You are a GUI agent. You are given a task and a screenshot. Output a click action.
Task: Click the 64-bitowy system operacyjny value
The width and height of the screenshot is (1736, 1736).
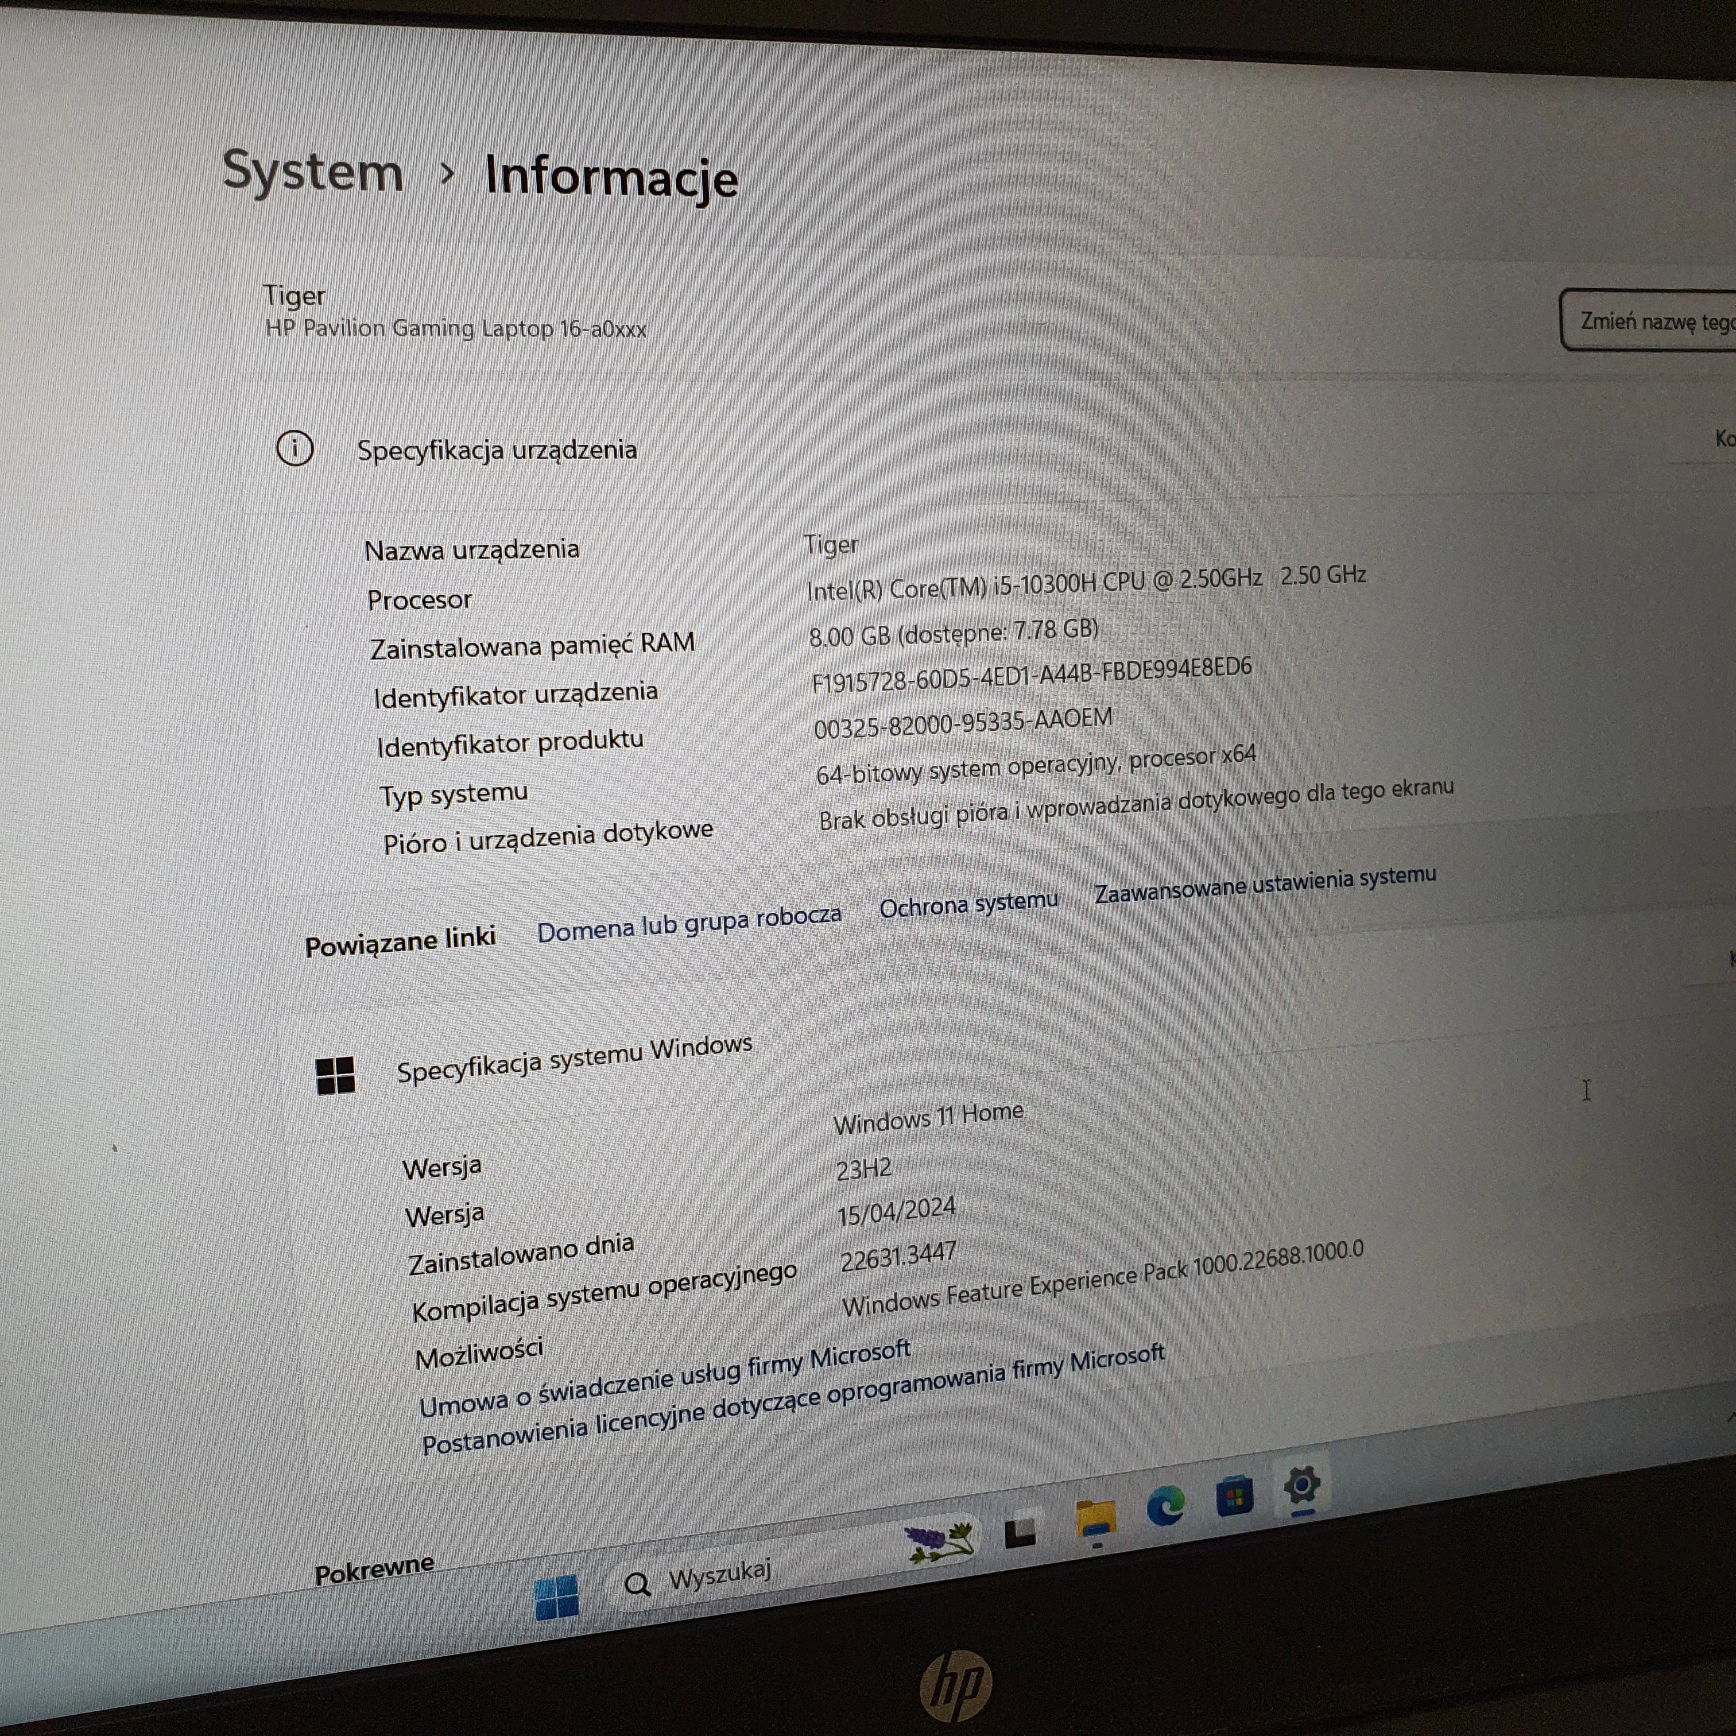pyautogui.click(x=1036, y=765)
